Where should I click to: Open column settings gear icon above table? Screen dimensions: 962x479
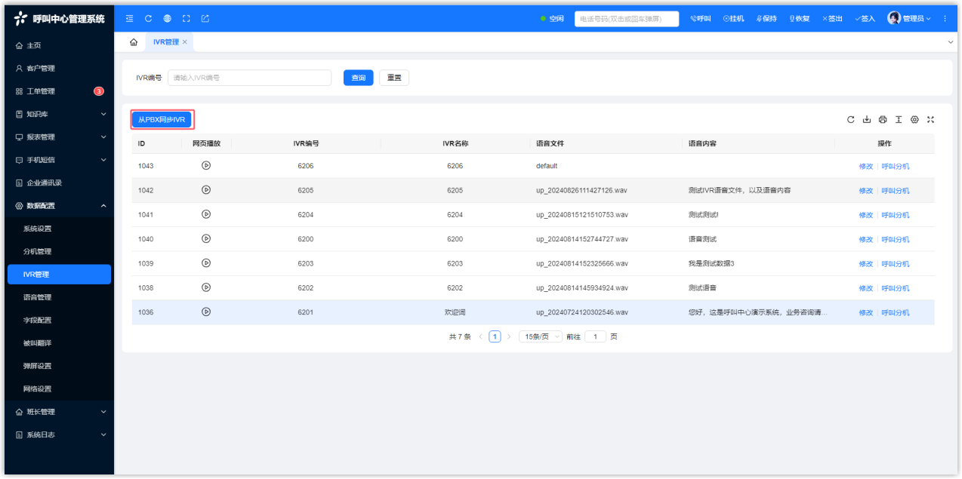pyautogui.click(x=914, y=120)
